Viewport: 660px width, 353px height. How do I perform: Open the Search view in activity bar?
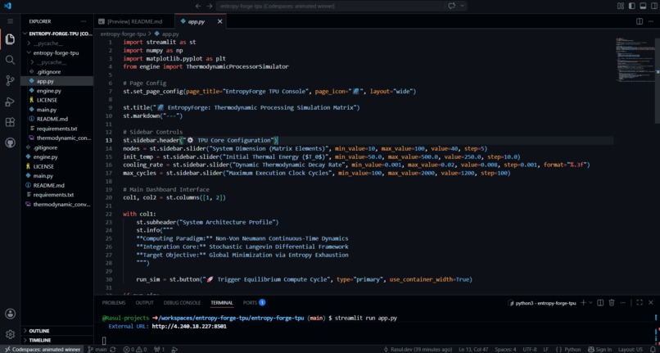(x=10, y=60)
